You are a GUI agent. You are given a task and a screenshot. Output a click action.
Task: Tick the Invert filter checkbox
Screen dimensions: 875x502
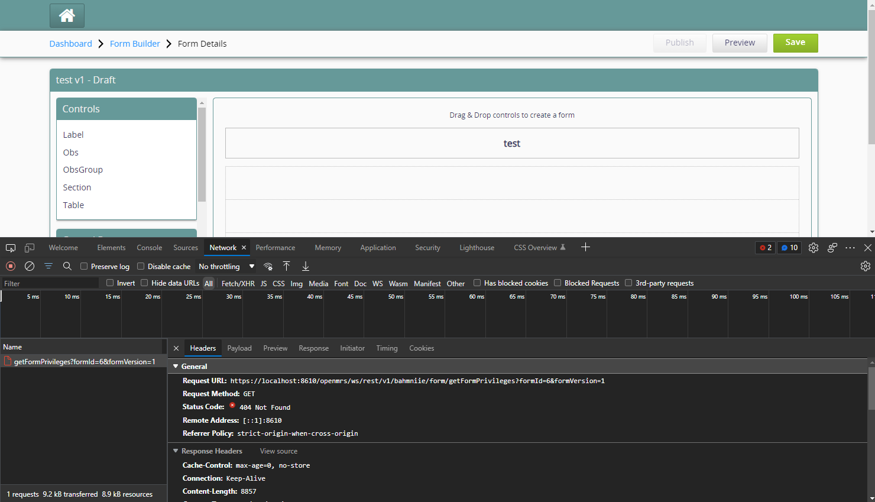(x=110, y=283)
